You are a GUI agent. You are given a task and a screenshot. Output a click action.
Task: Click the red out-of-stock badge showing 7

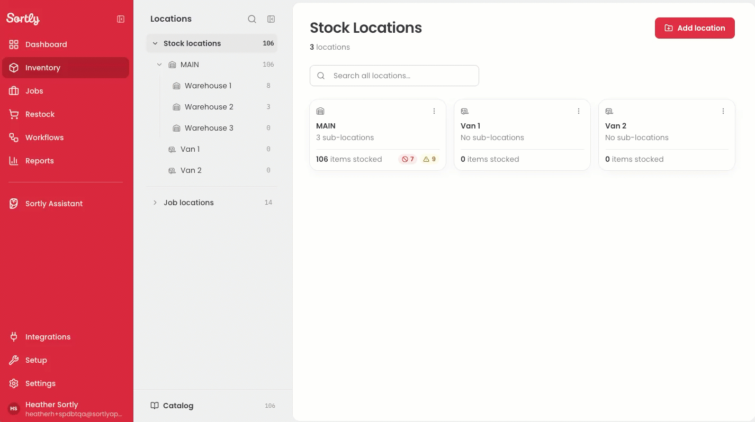(408, 159)
